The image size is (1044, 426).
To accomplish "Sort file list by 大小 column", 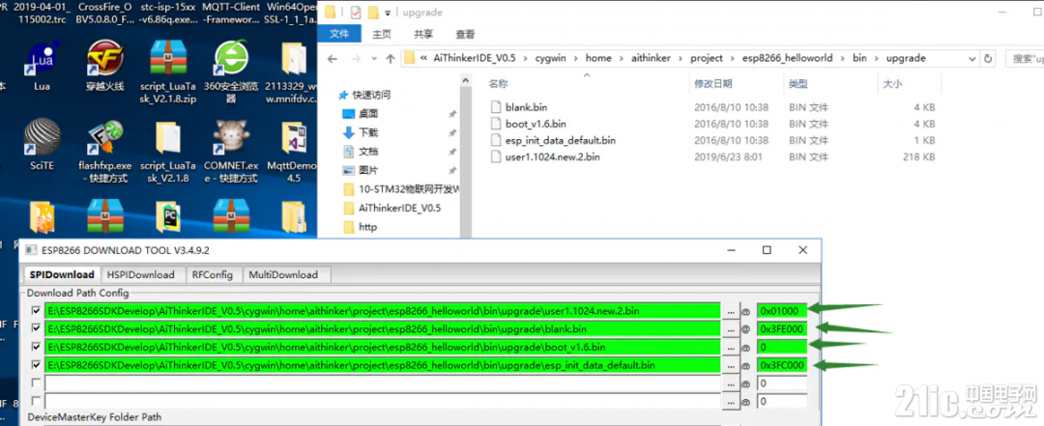I will coord(892,84).
